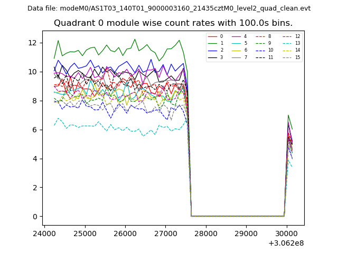The width and height of the screenshot is (338, 253).
Task: Click the data file path text at top
Action: pos(169,8)
